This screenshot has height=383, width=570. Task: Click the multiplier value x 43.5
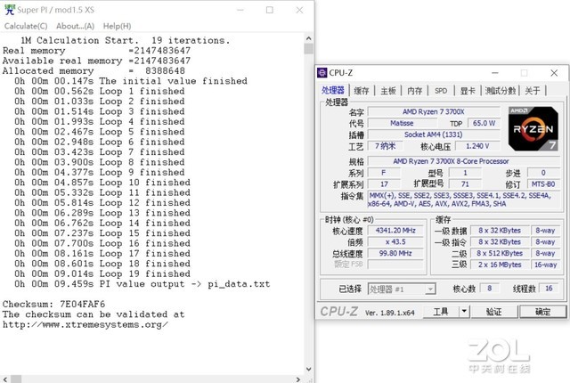pos(395,241)
